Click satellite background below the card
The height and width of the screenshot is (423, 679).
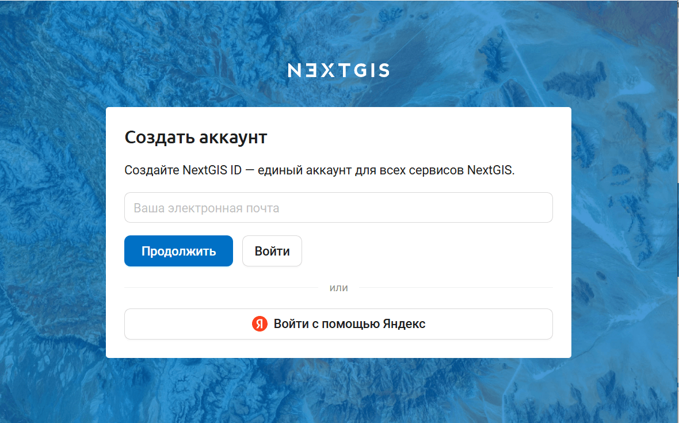[338, 391]
